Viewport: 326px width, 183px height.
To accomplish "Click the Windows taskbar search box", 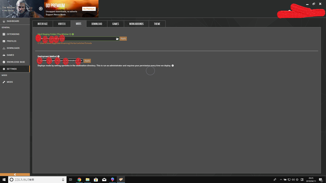I will [37, 180].
